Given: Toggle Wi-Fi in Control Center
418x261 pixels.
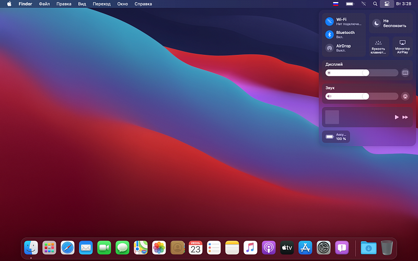Looking at the screenshot, I should tap(330, 21).
